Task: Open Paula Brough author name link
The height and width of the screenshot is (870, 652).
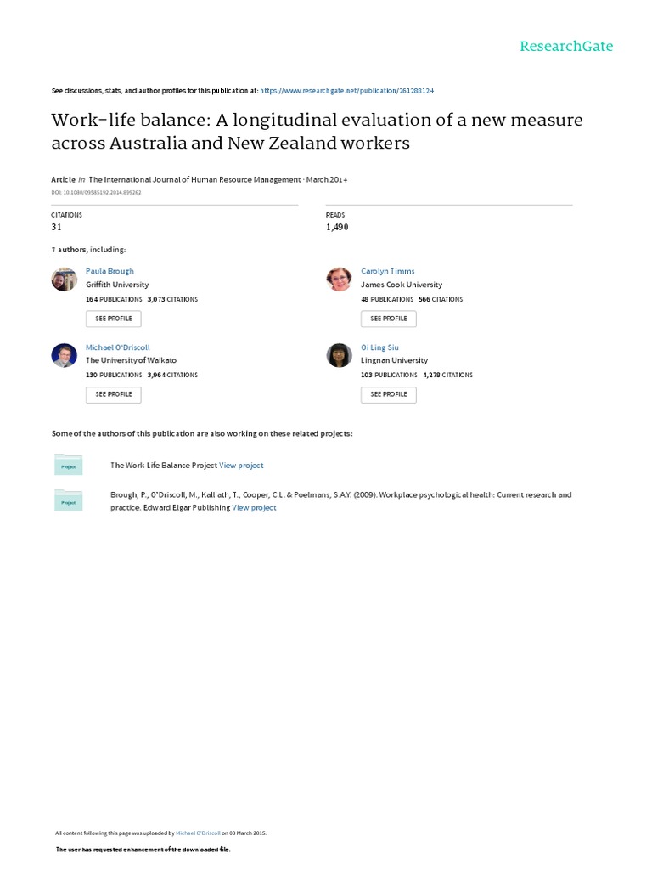Action: pyautogui.click(x=110, y=271)
